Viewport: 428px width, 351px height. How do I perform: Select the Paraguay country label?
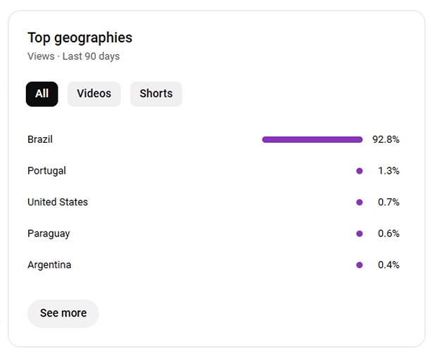pyautogui.click(x=49, y=234)
